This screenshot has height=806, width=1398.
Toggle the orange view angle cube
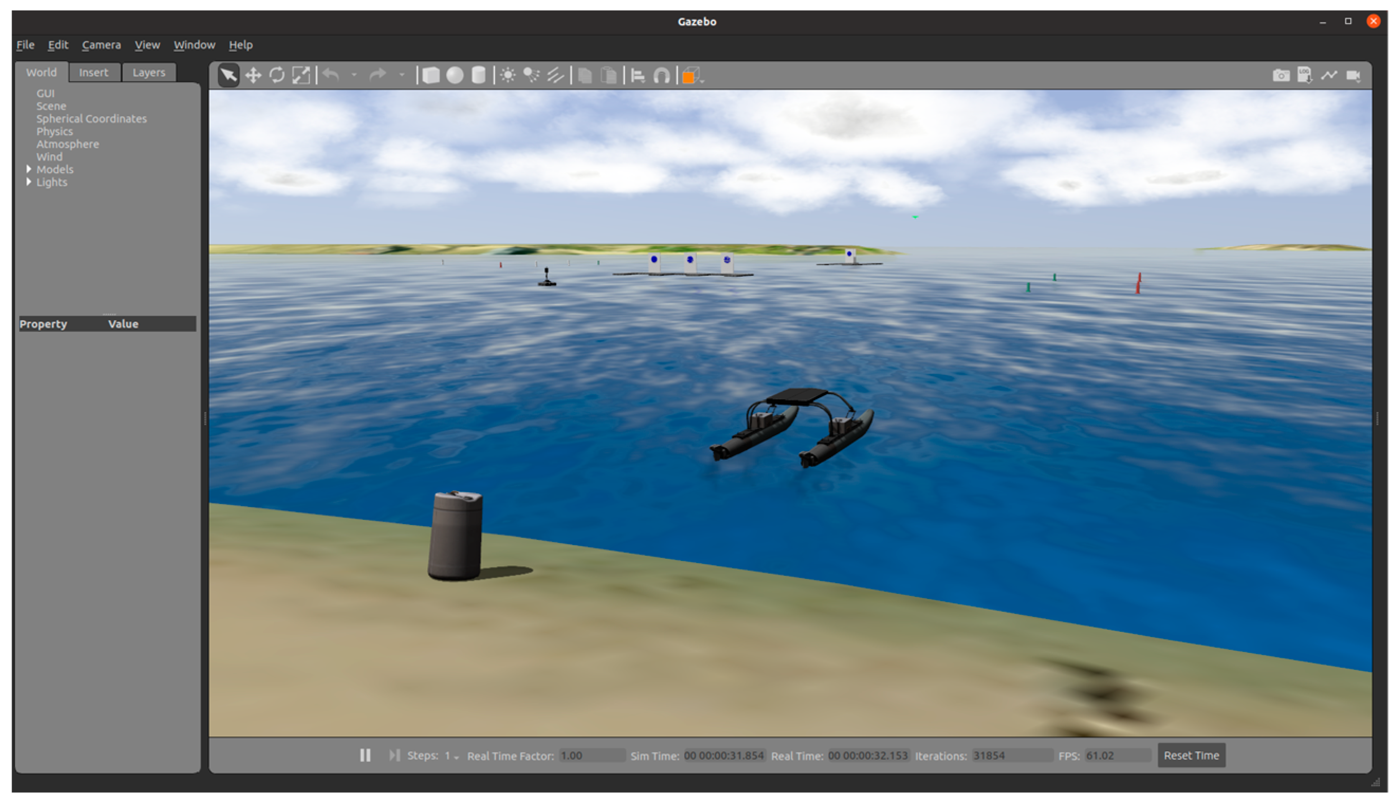(690, 76)
